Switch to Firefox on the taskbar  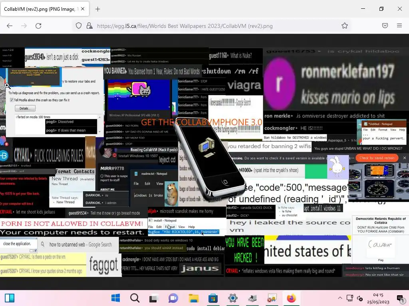coord(291,298)
